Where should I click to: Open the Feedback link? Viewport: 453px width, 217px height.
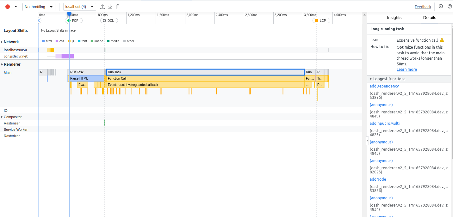click(423, 6)
